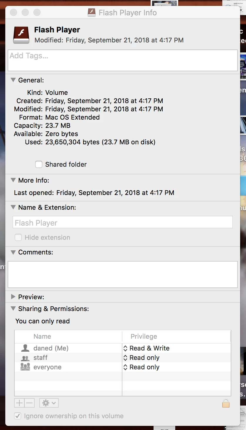The image size is (246, 430).
Task: Click the Add Tags field
Action: [x=123, y=60]
